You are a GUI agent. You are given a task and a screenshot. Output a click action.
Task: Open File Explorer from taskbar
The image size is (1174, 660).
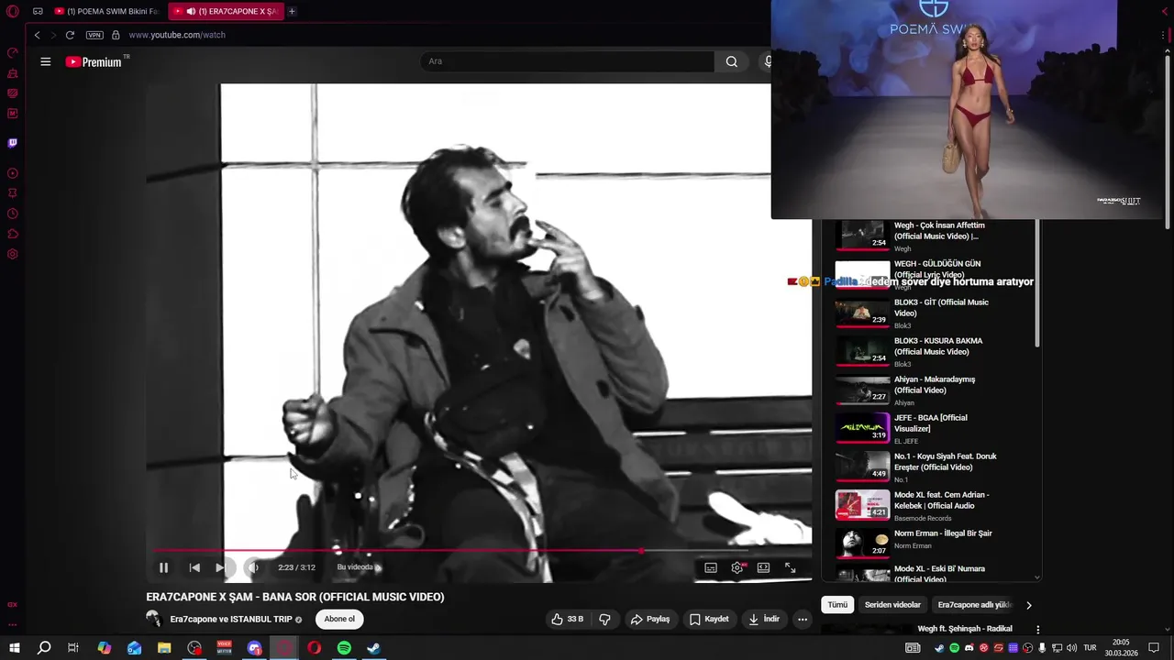pyautogui.click(x=164, y=648)
